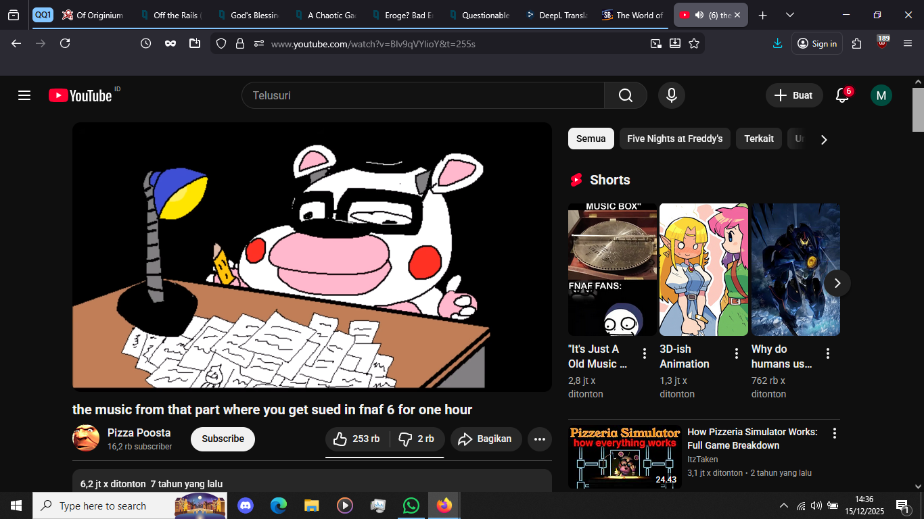Image resolution: width=924 pixels, height=519 pixels.
Task: Open the uBlock extension icon with 189 badge
Action: coord(882,42)
